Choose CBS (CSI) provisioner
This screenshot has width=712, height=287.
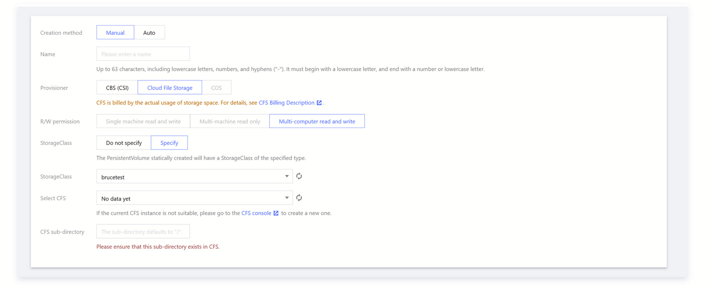point(117,88)
